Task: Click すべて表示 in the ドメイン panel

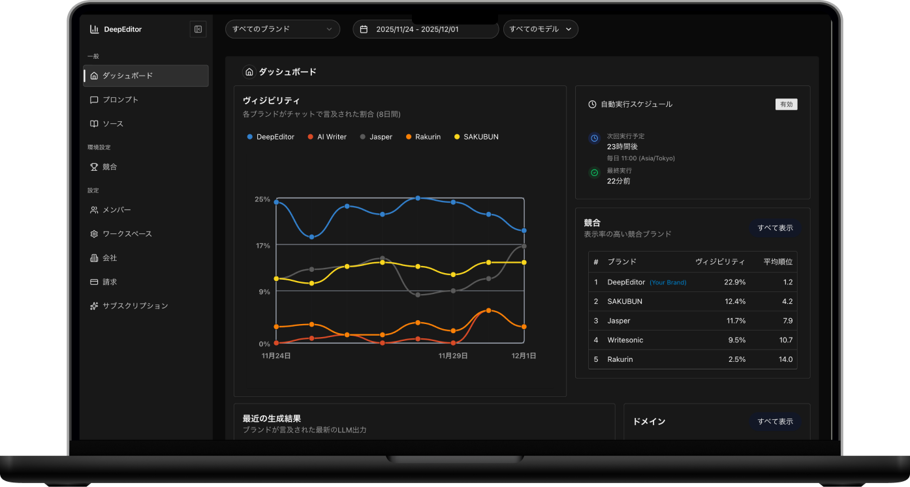Action: tap(775, 422)
